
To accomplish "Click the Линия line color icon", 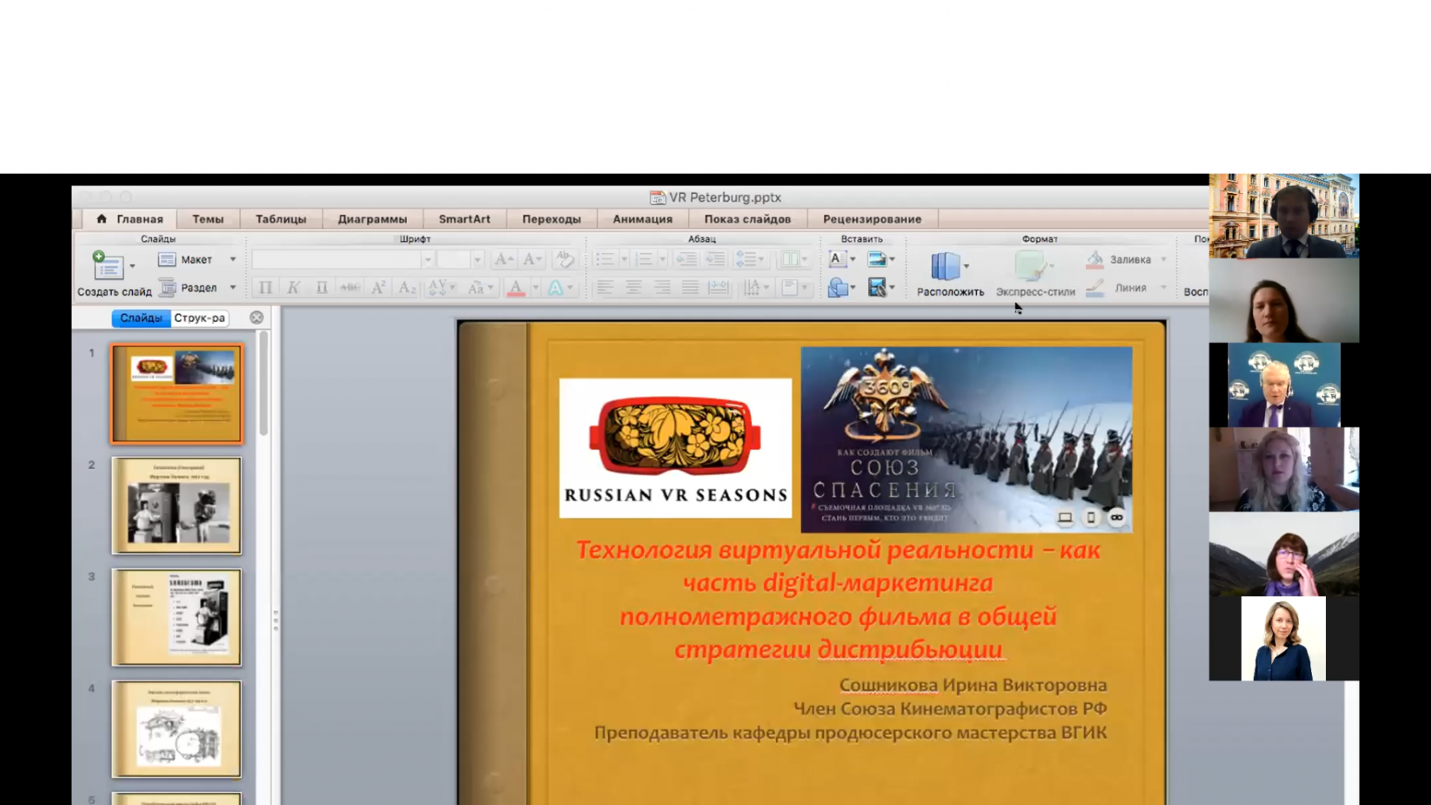I will click(x=1095, y=288).
